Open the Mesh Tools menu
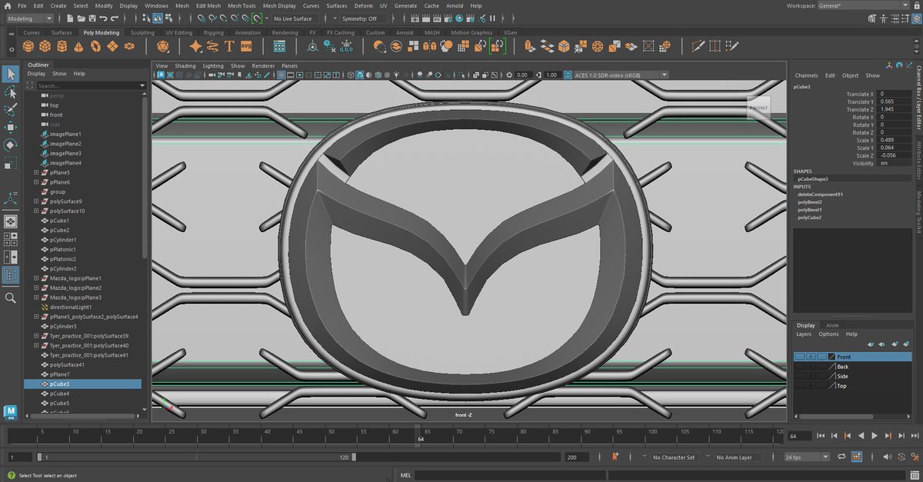The image size is (923, 482). [x=242, y=5]
